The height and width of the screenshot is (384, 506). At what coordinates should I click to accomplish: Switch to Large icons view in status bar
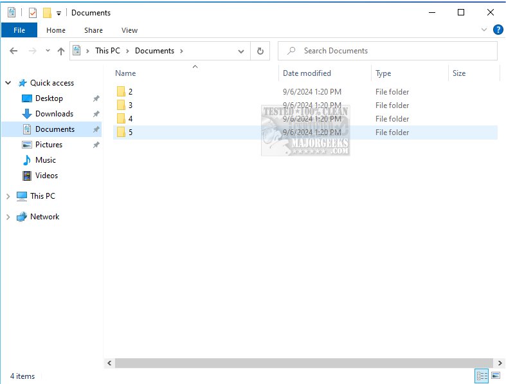click(496, 376)
